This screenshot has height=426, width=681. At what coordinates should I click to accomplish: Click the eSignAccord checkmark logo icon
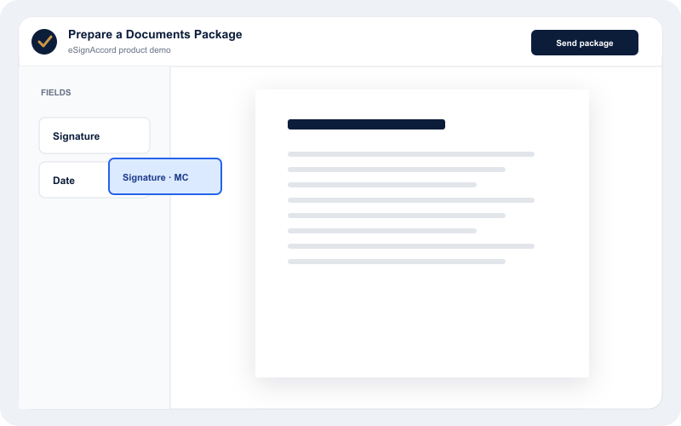pyautogui.click(x=44, y=42)
